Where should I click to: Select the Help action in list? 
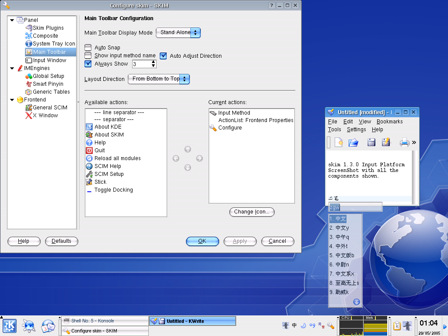(96, 143)
